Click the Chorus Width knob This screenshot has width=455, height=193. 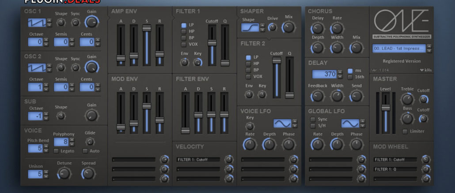337,48
